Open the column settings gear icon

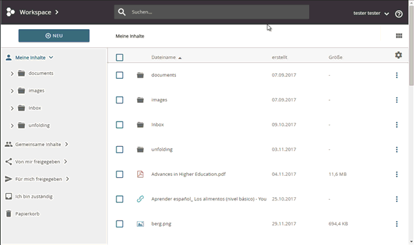pyautogui.click(x=398, y=55)
